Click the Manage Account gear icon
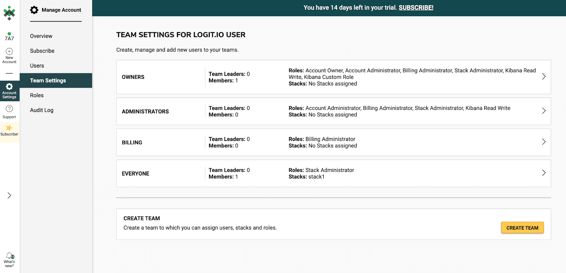Image resolution: width=566 pixels, height=273 pixels. click(x=34, y=10)
